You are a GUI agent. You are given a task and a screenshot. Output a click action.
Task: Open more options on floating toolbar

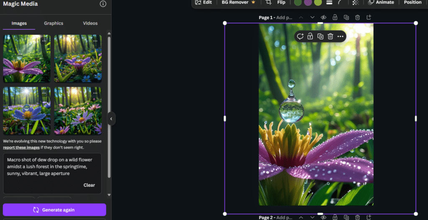(340, 36)
